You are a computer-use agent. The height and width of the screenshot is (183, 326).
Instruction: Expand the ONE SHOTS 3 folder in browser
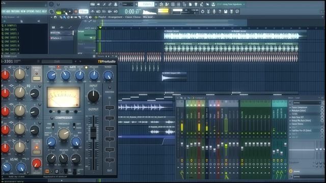12,38
